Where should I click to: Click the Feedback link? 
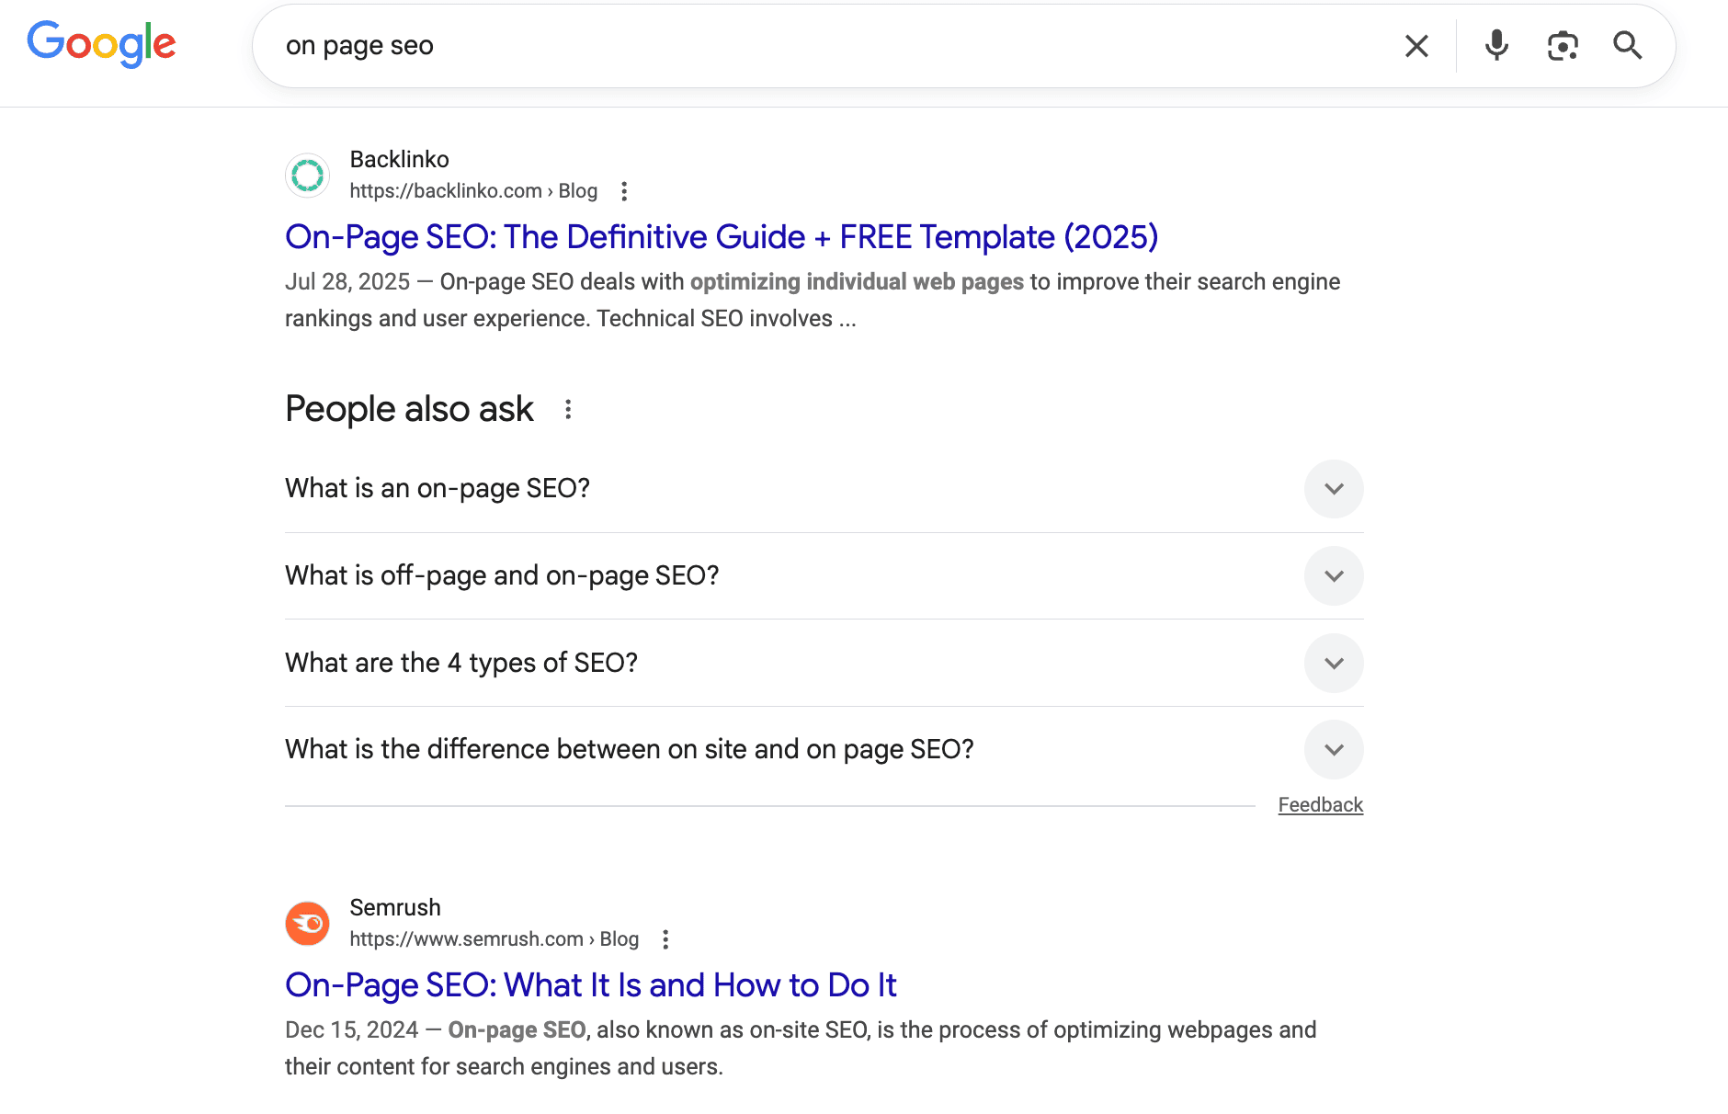coord(1321,804)
